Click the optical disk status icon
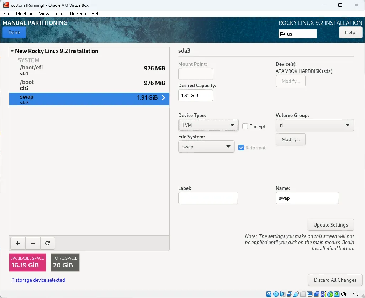The width and height of the screenshot is (365, 298). (276, 294)
